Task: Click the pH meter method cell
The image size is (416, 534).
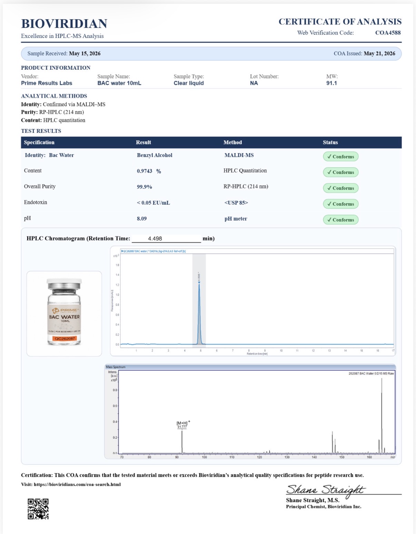Action: (x=236, y=219)
